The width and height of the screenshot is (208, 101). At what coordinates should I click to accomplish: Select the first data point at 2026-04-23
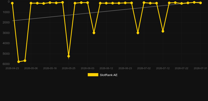pos(12,3)
